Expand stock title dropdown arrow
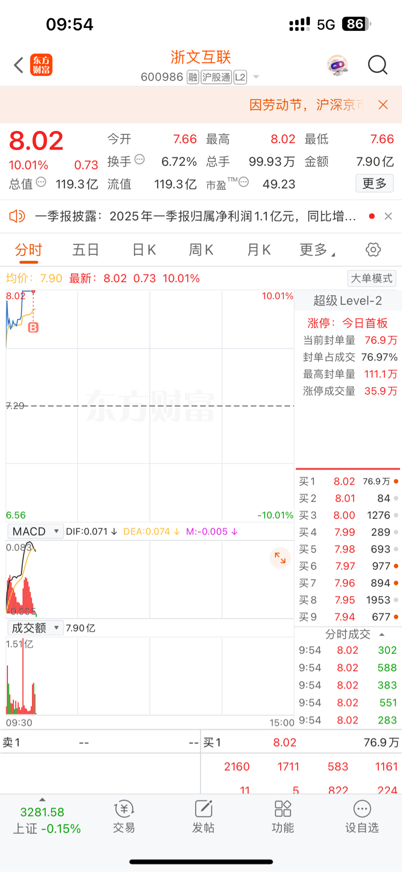Screen dimensions: 402x872 [256, 77]
